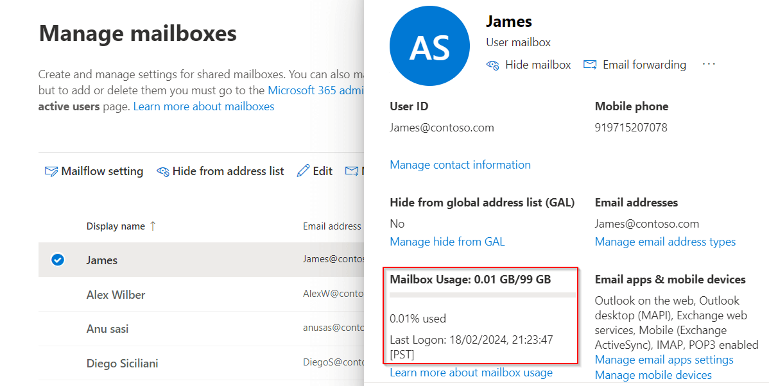Click the Edit pencil icon

click(x=303, y=171)
